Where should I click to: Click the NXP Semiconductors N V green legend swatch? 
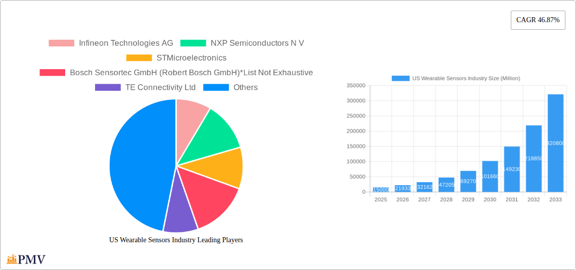[x=193, y=43]
